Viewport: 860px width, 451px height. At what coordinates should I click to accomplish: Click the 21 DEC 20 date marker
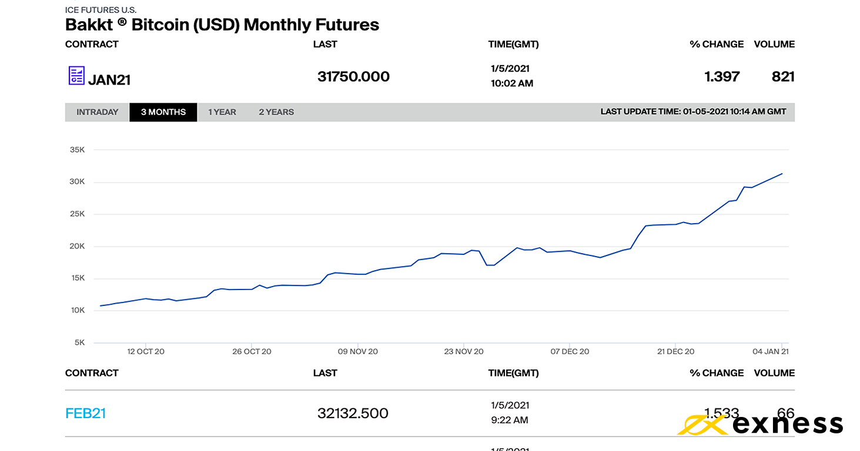pyautogui.click(x=675, y=352)
